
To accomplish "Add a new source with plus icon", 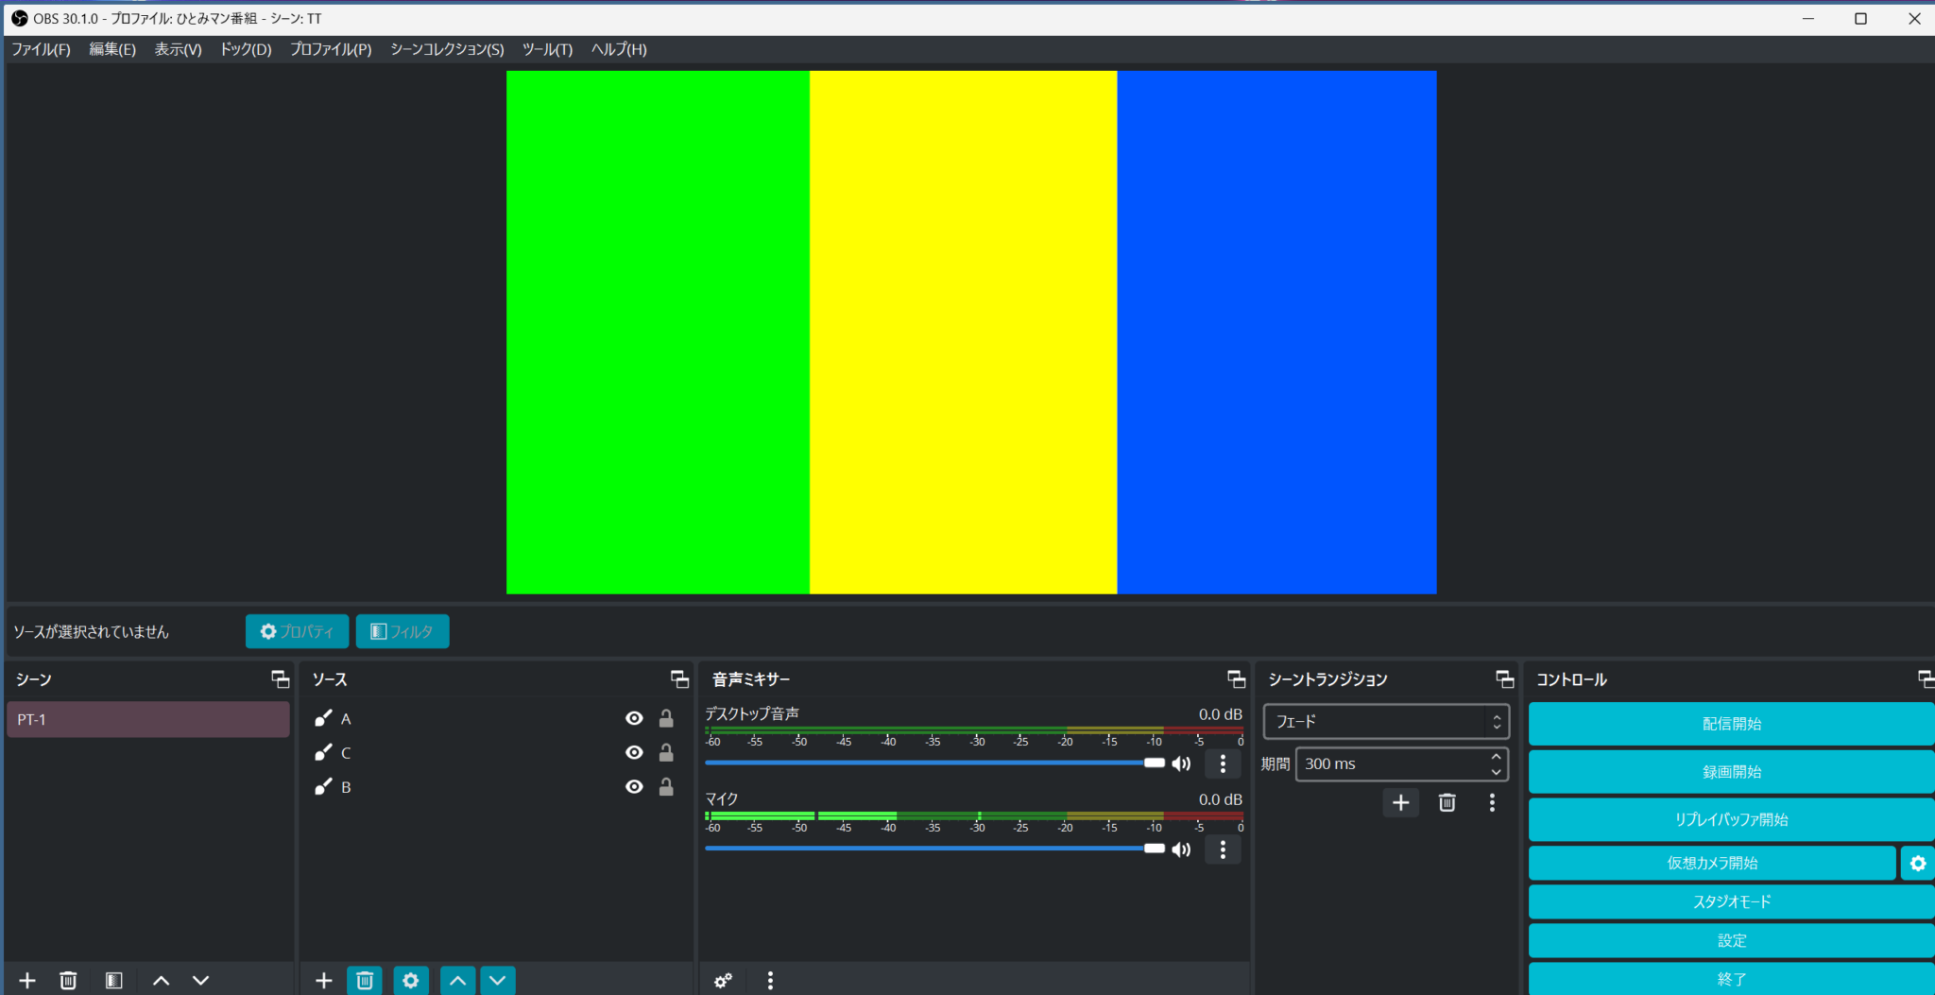I will (x=323, y=980).
